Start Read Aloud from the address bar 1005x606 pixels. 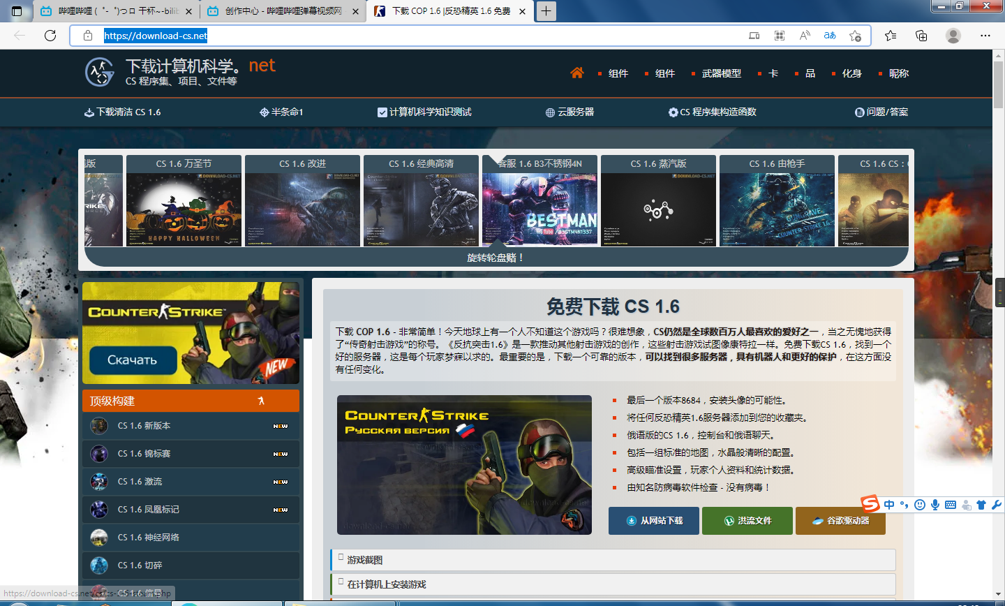coord(805,36)
